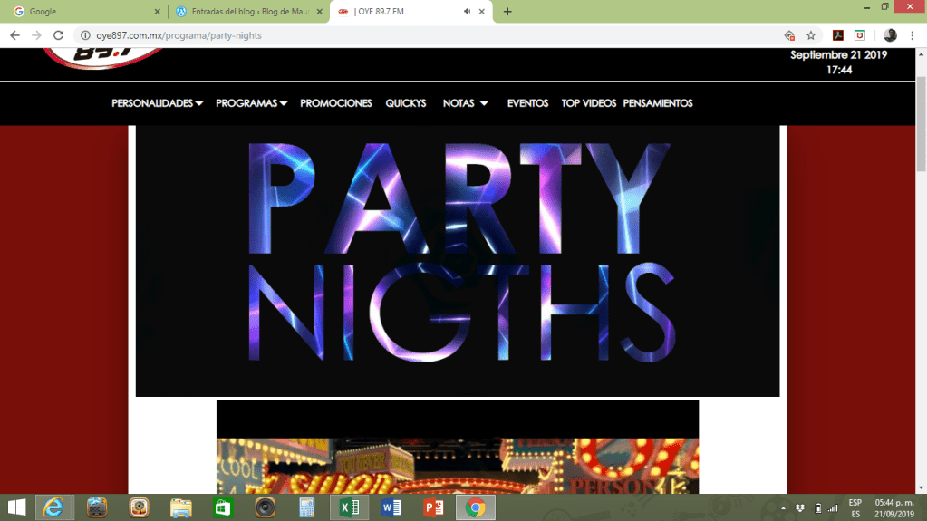Viewport: 927px width, 521px height.
Task: Reload the page with the refresh icon
Action: (58, 35)
